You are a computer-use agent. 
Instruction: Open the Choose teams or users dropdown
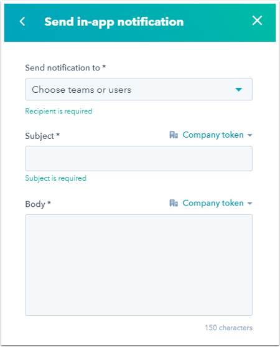pos(139,89)
